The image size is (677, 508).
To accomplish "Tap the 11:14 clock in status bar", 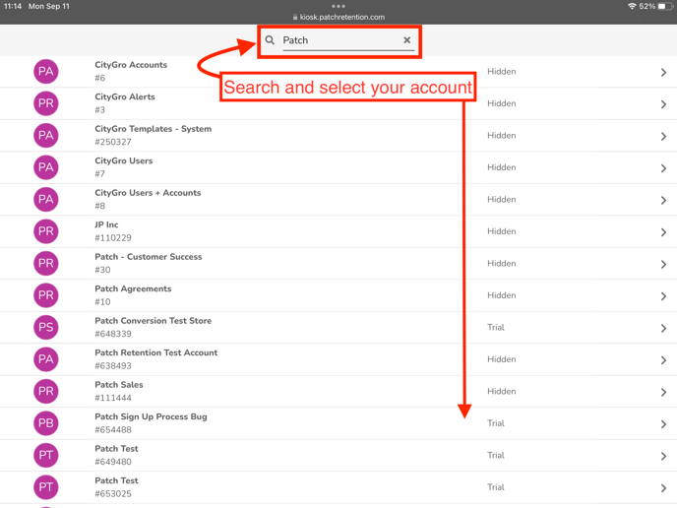I will [x=13, y=6].
